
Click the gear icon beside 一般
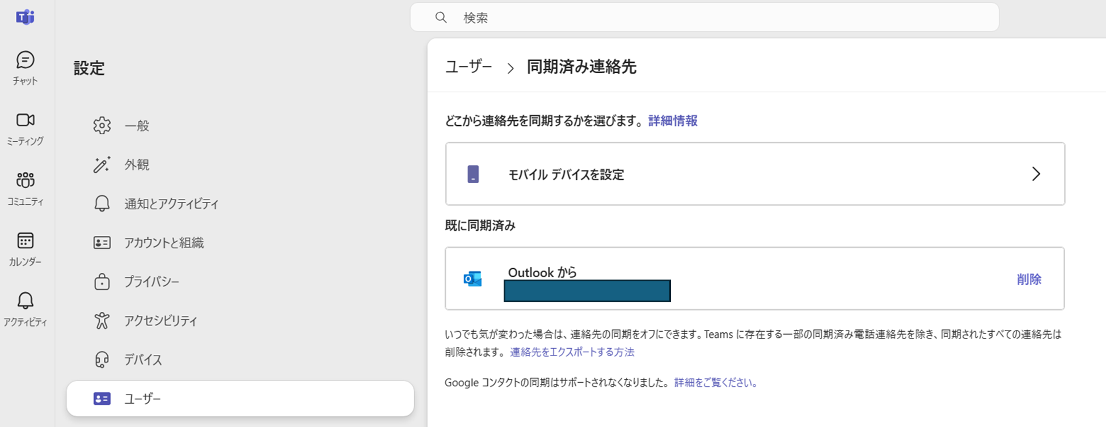102,125
